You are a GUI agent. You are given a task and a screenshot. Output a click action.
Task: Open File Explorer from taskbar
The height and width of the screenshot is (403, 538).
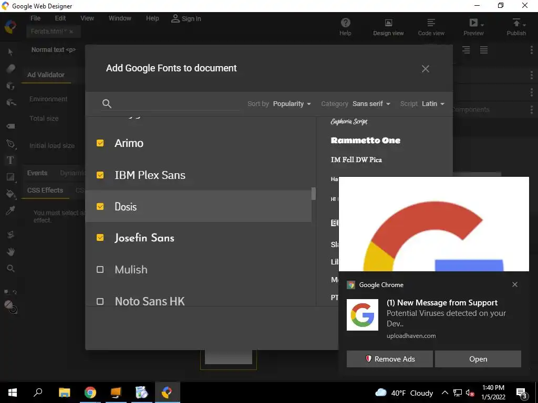(65, 393)
